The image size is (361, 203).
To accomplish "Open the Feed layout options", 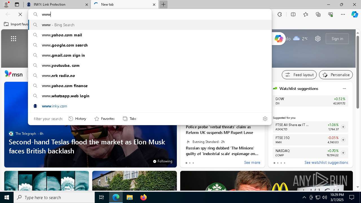I will pos(299,75).
